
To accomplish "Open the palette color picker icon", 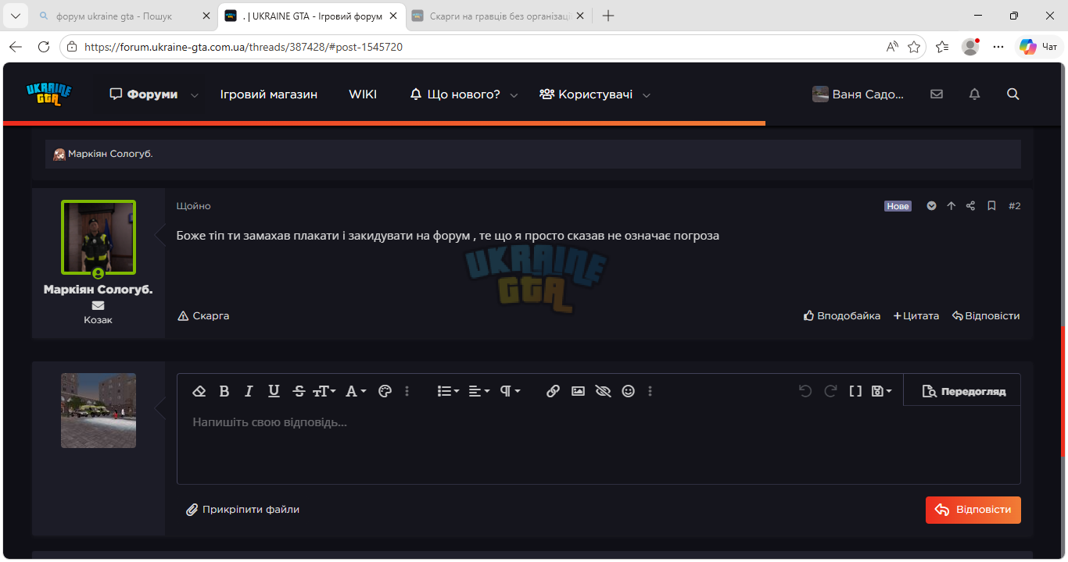I will [385, 391].
